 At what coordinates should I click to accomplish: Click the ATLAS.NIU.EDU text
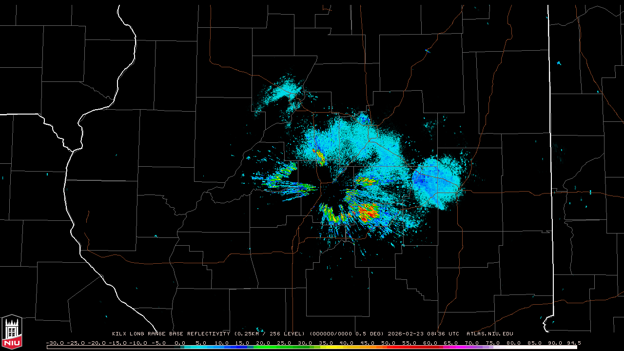(x=489, y=334)
